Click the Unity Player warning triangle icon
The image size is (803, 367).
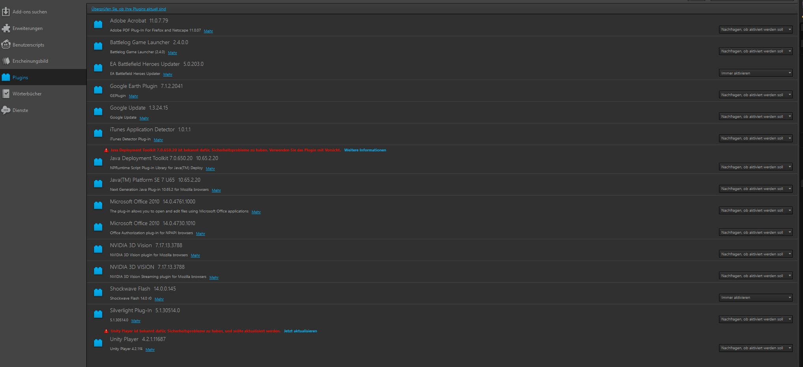106,331
